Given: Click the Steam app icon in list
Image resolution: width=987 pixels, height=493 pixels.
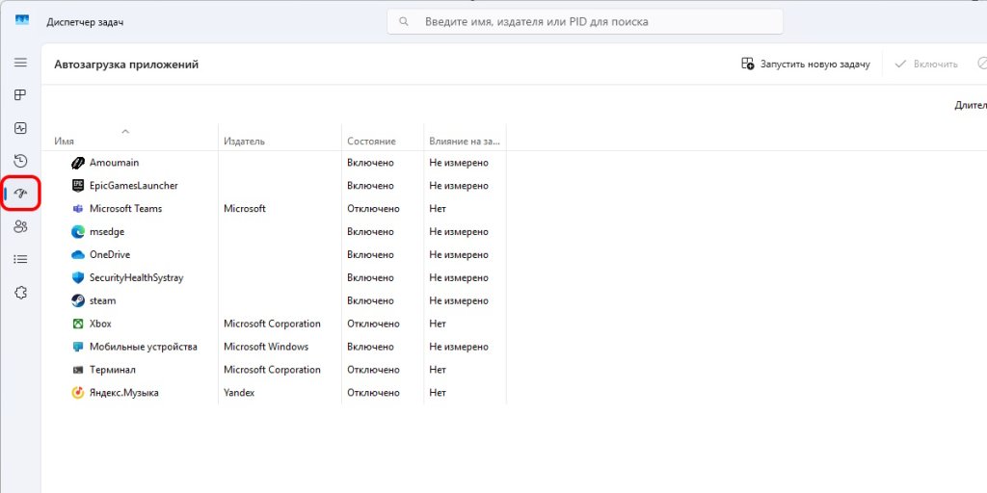Looking at the screenshot, I should tap(78, 300).
